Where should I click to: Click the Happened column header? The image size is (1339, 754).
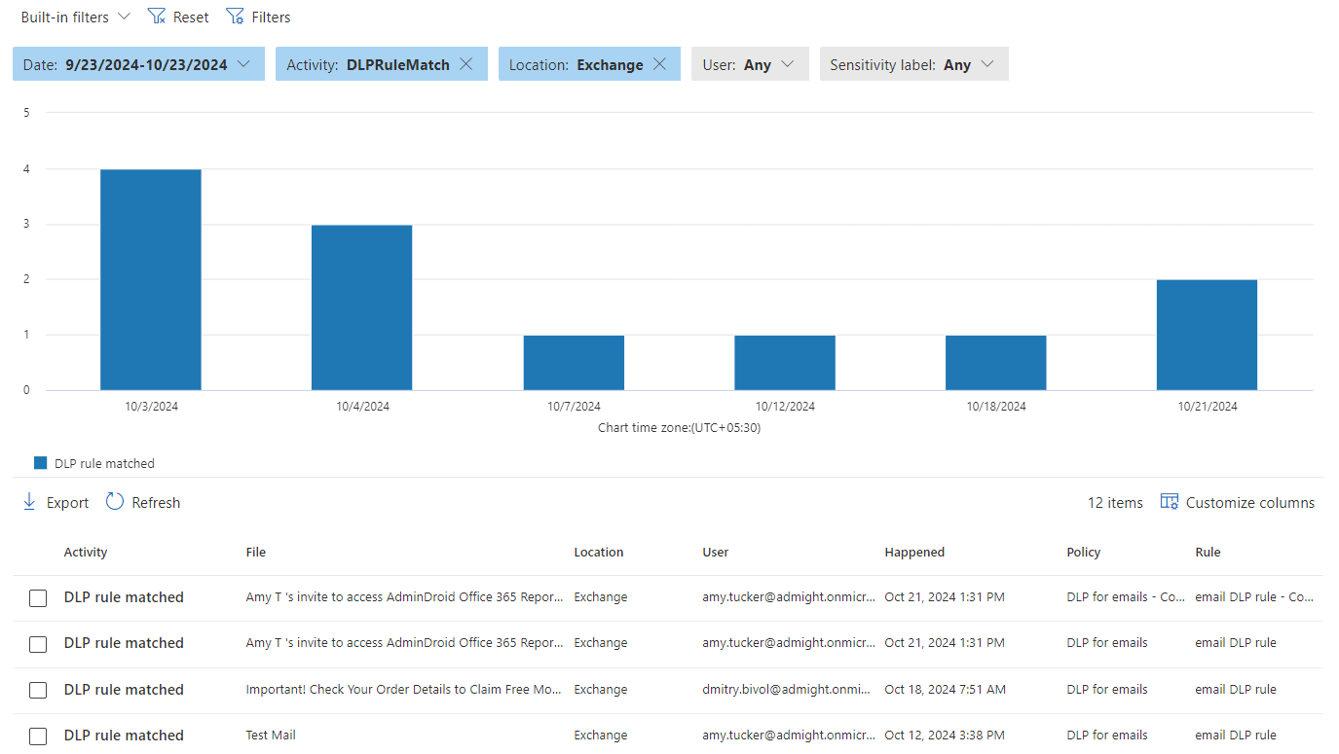(x=914, y=552)
